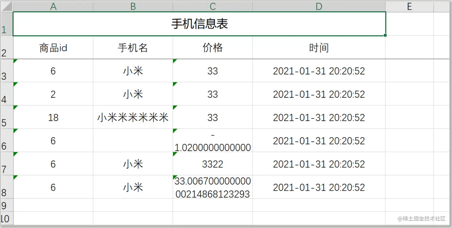The image size is (452, 228).
Task: Click the 时间 header cell
Action: coord(319,47)
